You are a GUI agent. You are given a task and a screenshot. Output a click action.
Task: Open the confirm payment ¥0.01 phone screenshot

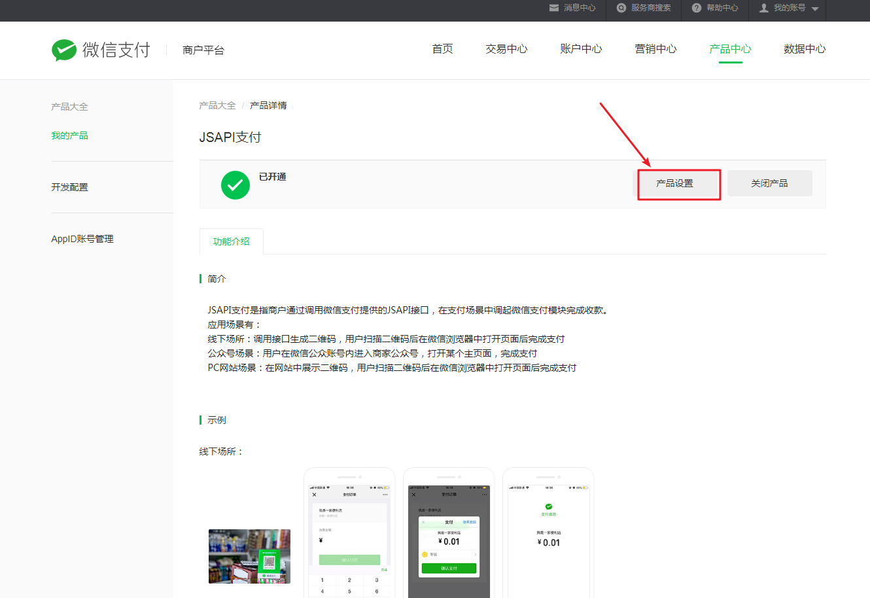tap(449, 533)
